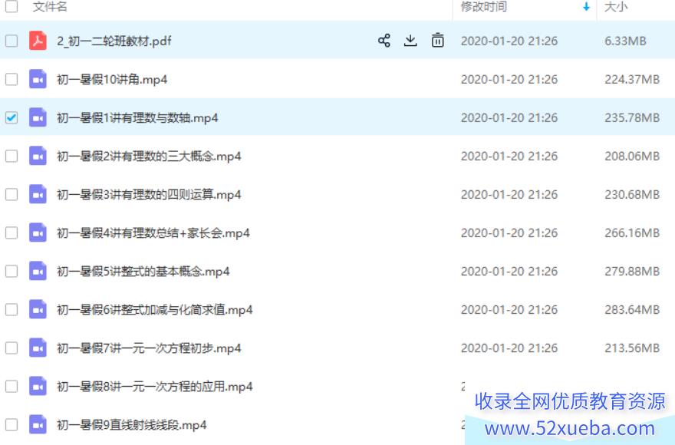Toggle the select-all checkbox in header
The height and width of the screenshot is (445, 675).
[12, 6]
